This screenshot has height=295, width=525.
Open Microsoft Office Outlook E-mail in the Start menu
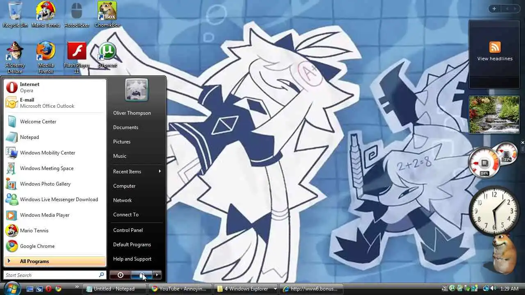coord(55,103)
